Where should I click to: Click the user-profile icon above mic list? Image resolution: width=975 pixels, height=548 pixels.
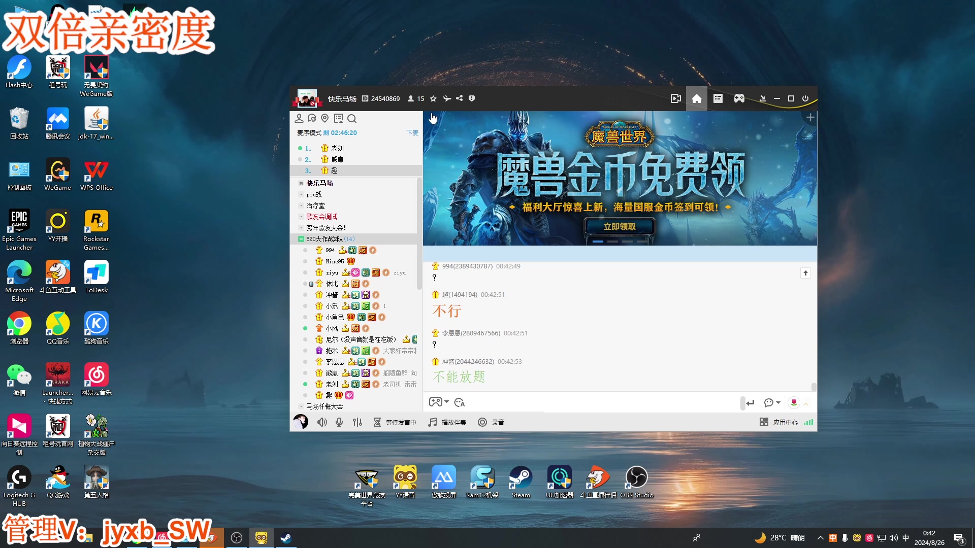299,118
